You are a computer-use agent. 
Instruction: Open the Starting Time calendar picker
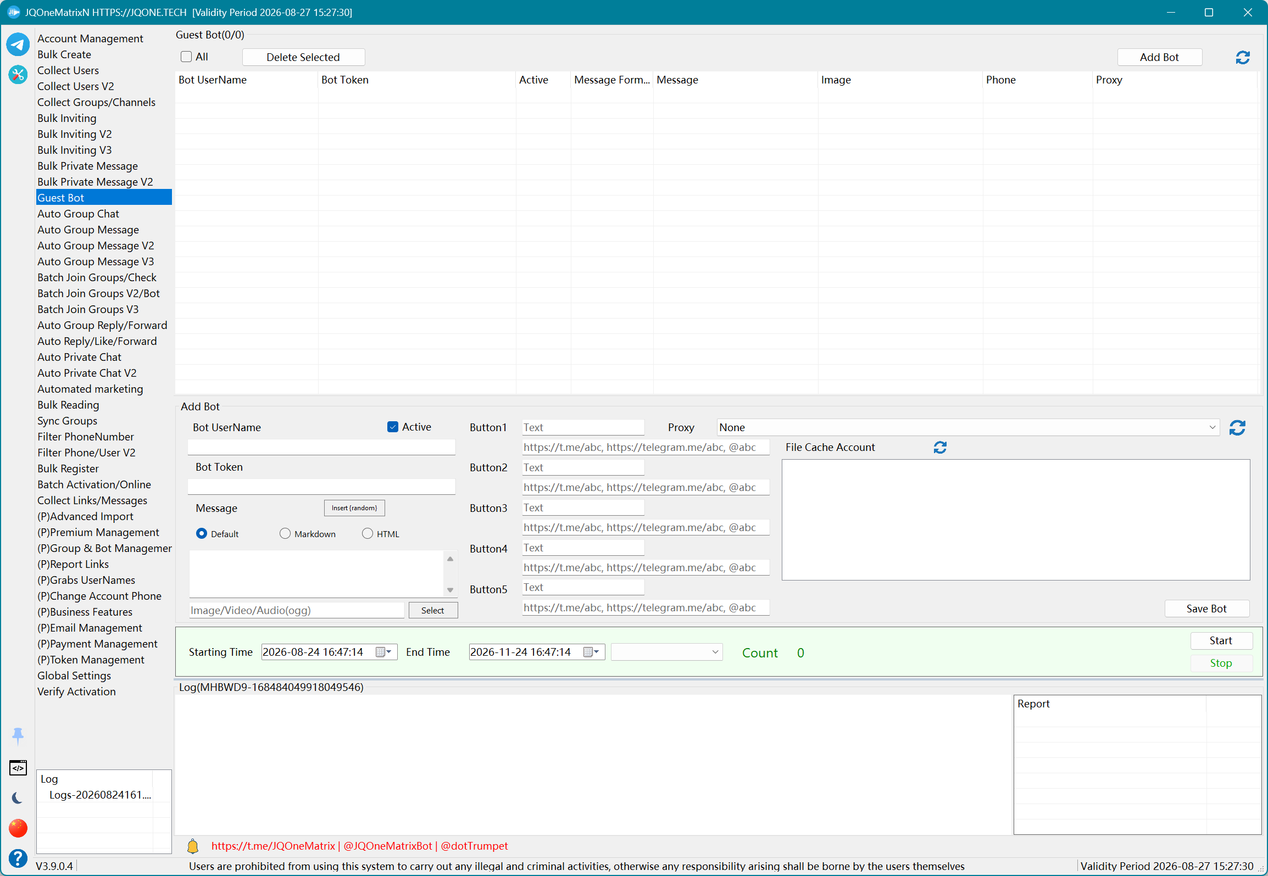(x=383, y=652)
